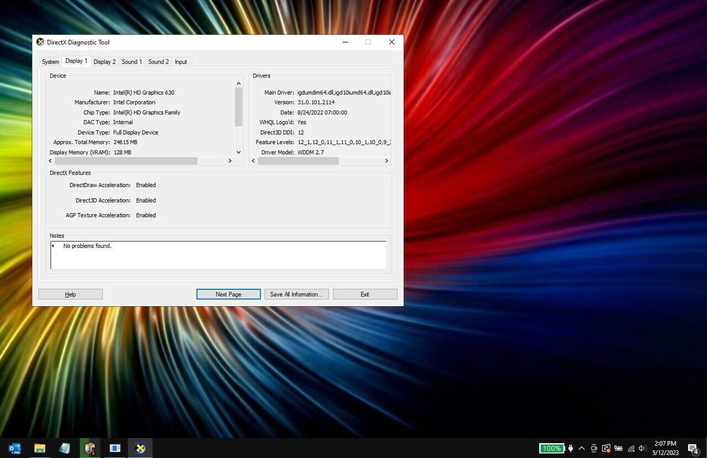The height and width of the screenshot is (458, 707).
Task: Click the Notes text box
Action: click(218, 255)
